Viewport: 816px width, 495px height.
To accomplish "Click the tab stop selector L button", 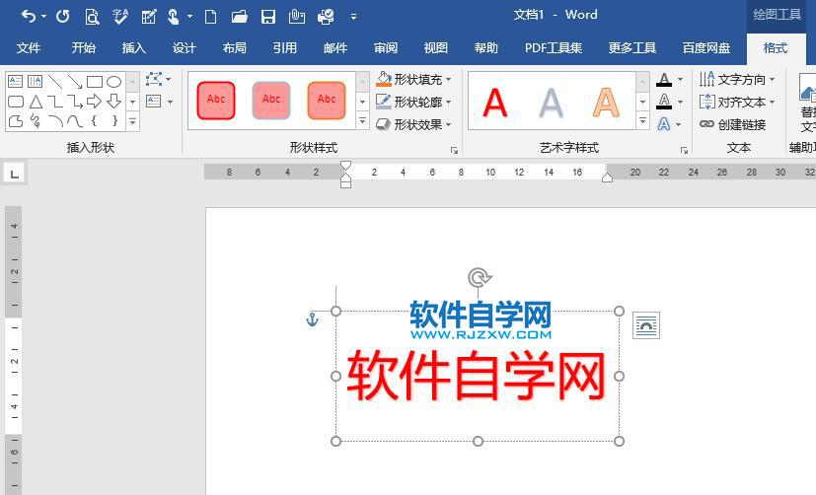I will pos(15,174).
